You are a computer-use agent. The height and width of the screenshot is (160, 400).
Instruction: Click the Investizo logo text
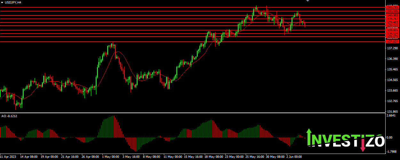click(346, 141)
